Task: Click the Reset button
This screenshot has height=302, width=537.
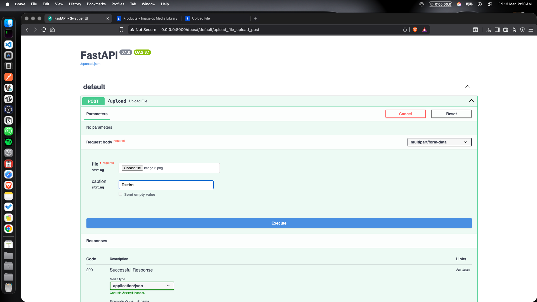Action: tap(451, 114)
